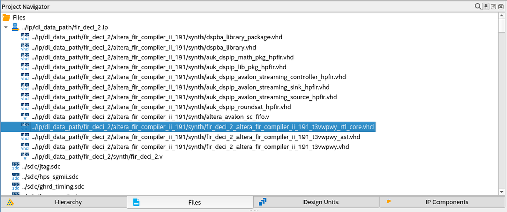Image resolution: width=507 pixels, height=212 pixels.
Task: Select auk_dspip_avalon_streaming_source_hpfir.vhd file
Action: 184,97
